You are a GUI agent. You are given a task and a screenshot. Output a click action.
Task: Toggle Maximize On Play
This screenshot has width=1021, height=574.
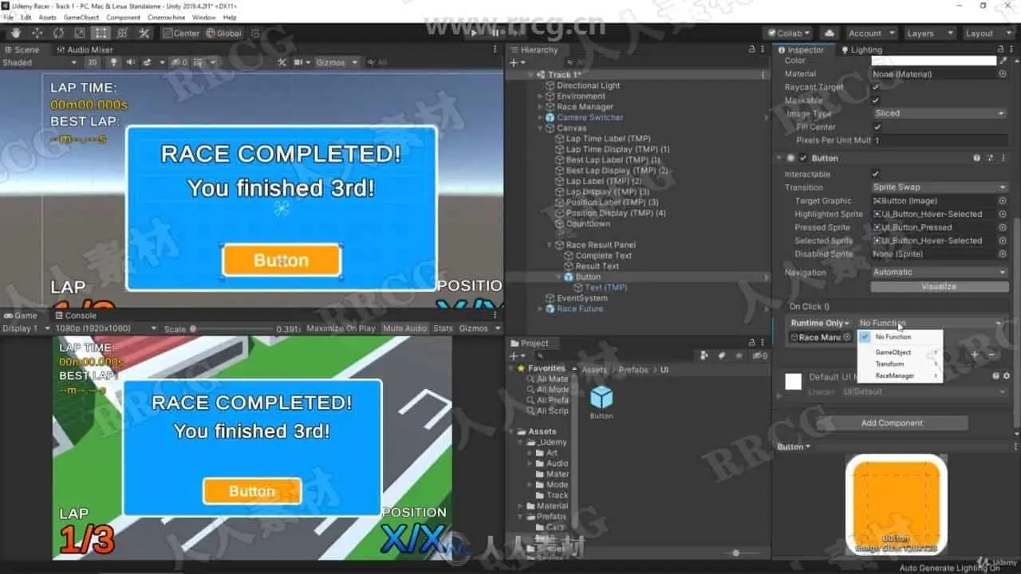coord(341,328)
